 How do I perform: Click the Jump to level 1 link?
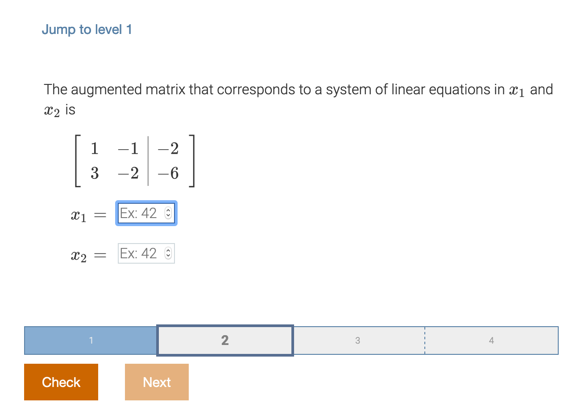[x=87, y=29]
